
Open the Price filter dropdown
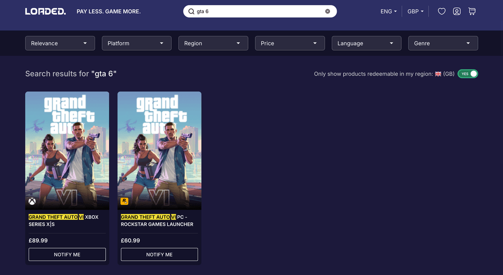coord(289,43)
